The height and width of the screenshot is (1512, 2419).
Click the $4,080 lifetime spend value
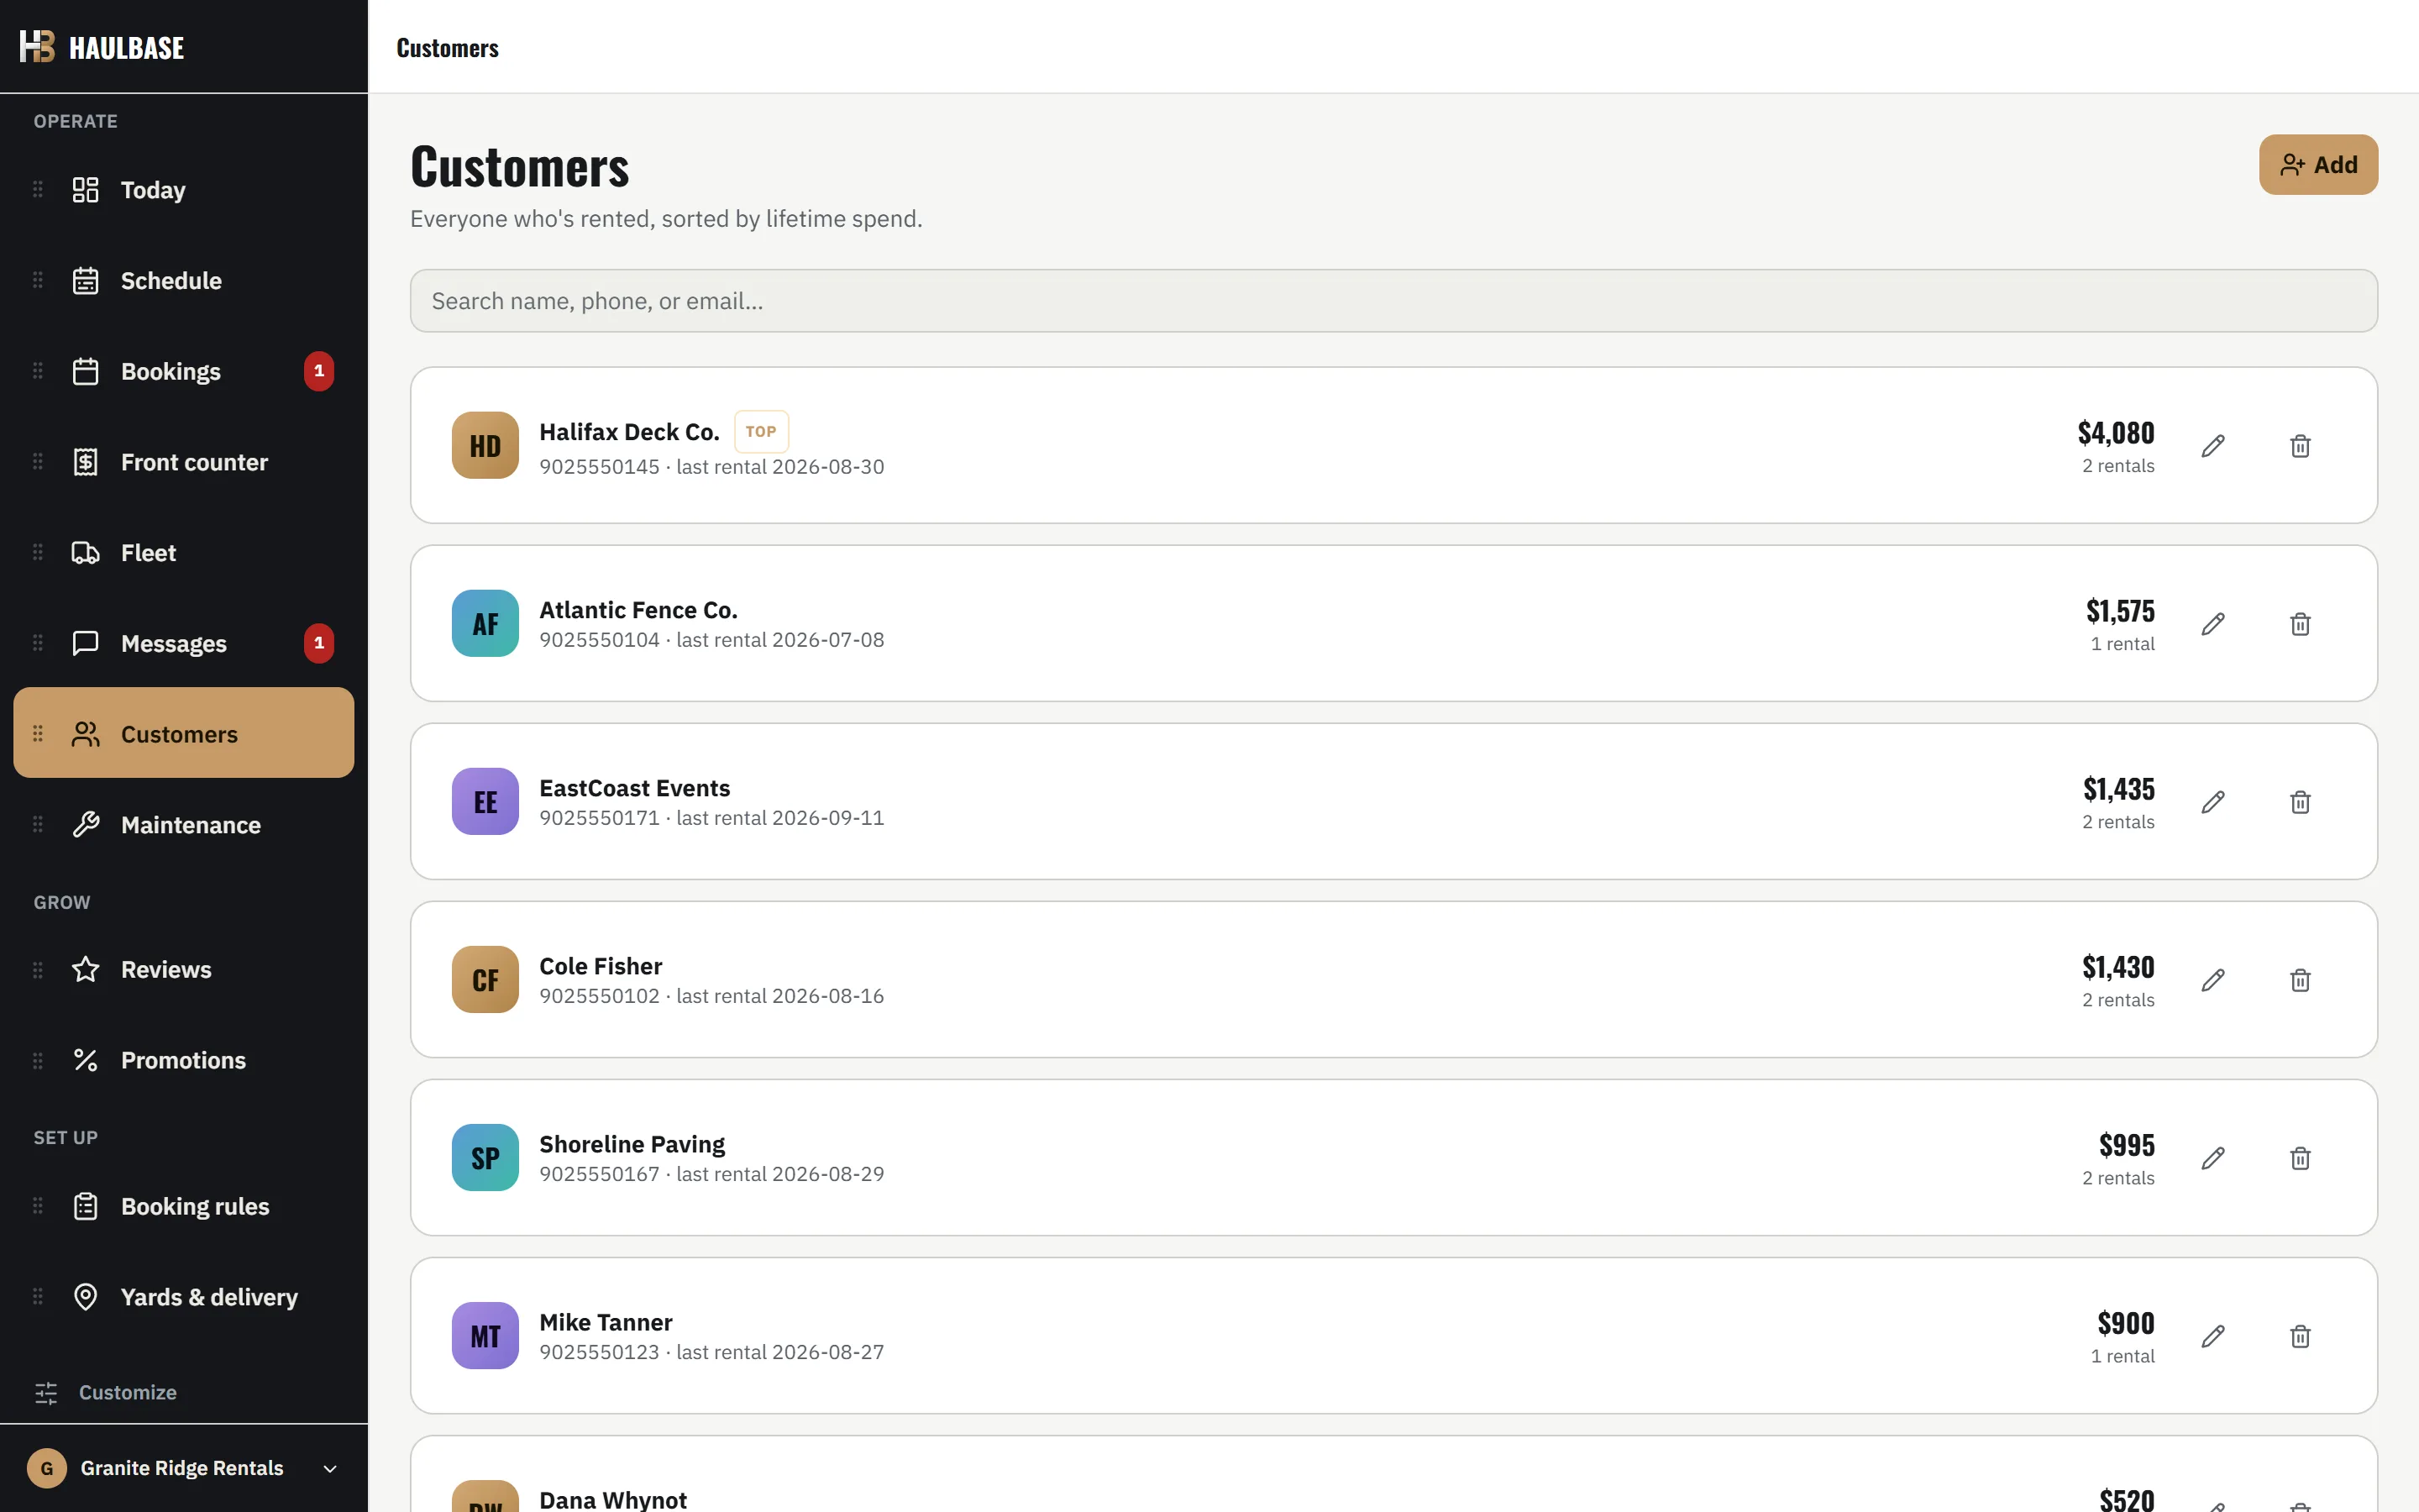2116,432
